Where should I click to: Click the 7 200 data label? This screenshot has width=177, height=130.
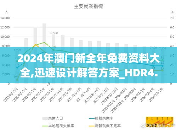[x=162, y=48]
